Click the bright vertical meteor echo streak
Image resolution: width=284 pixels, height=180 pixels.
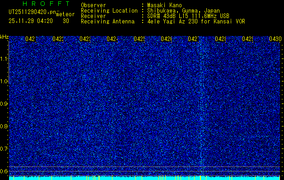click(201, 105)
